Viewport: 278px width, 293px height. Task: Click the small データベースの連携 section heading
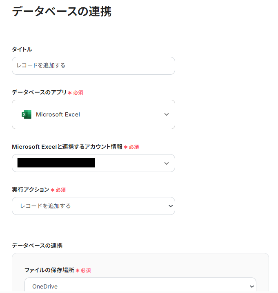tap(37, 245)
